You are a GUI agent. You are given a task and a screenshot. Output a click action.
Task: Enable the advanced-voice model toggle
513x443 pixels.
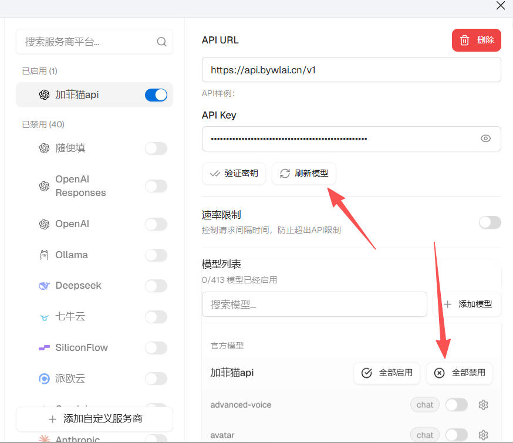pyautogui.click(x=456, y=404)
